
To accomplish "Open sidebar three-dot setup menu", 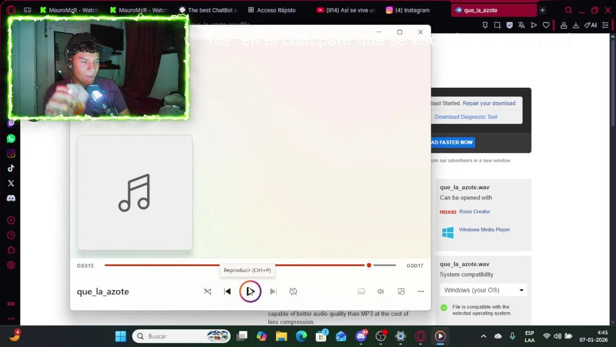I will [x=11, y=319].
